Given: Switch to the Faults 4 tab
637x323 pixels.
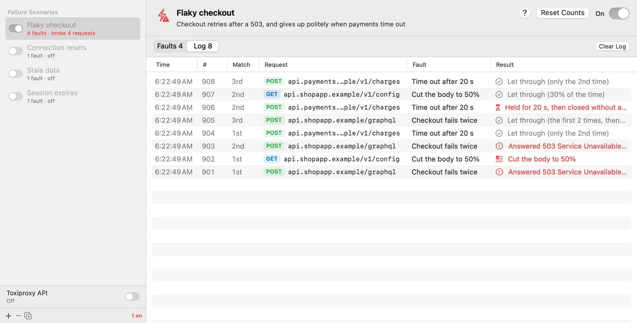Looking at the screenshot, I should [170, 46].
